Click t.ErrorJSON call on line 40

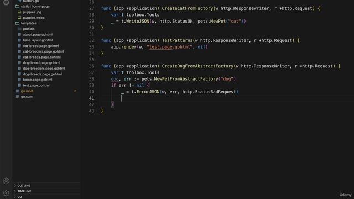pos(145,92)
